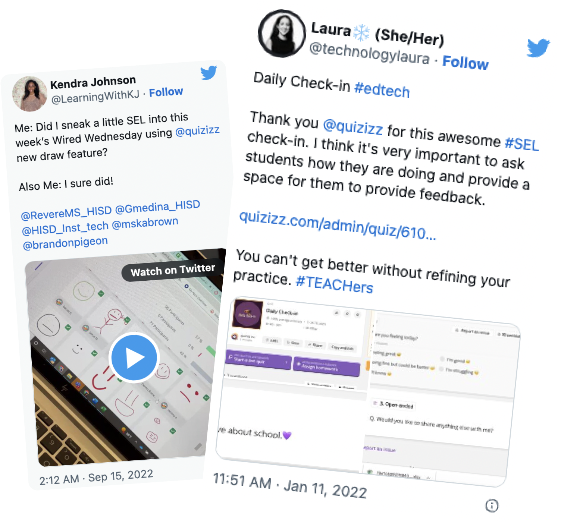Open @brandonpigeon mention
Viewport: 561px width, 523px height.
65,243
